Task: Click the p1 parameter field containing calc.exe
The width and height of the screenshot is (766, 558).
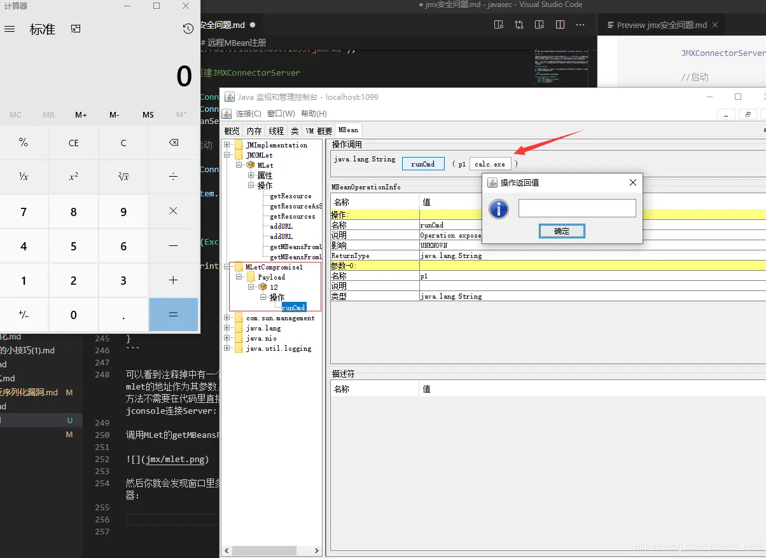Action: point(490,164)
